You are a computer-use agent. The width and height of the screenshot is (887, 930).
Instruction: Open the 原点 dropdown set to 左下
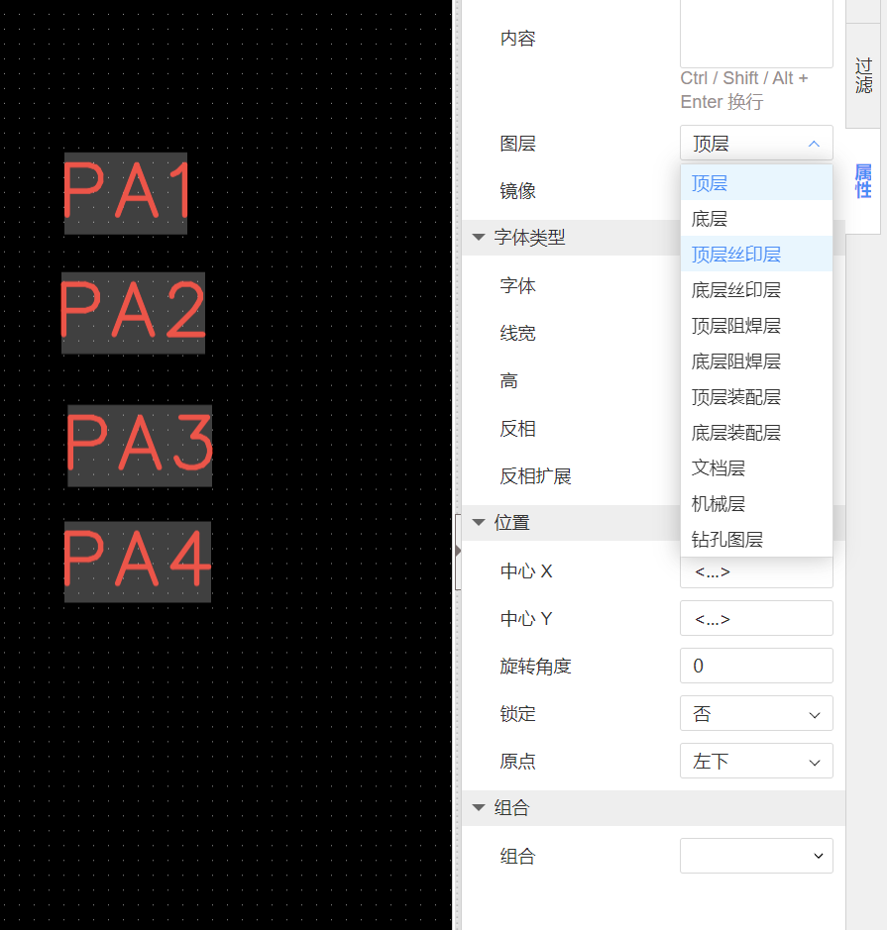coord(756,761)
